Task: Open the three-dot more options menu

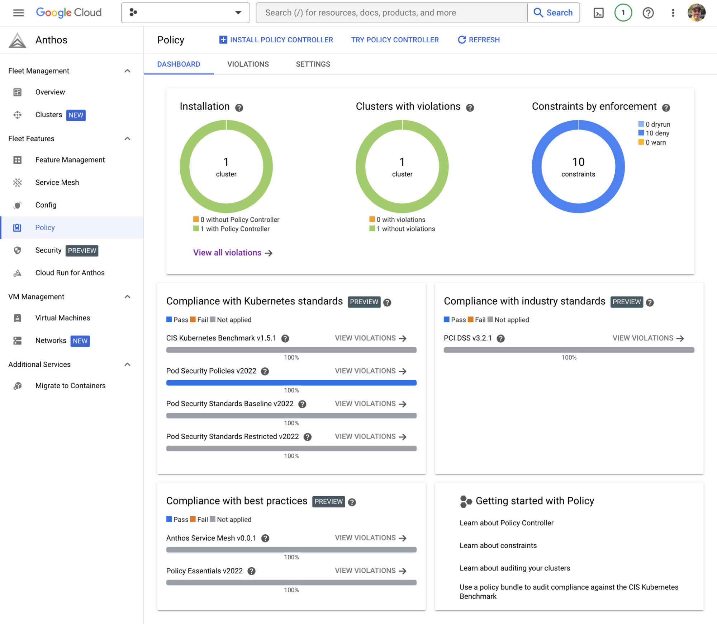Action: (673, 13)
